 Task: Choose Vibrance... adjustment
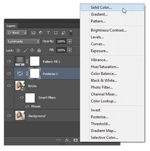(112, 60)
